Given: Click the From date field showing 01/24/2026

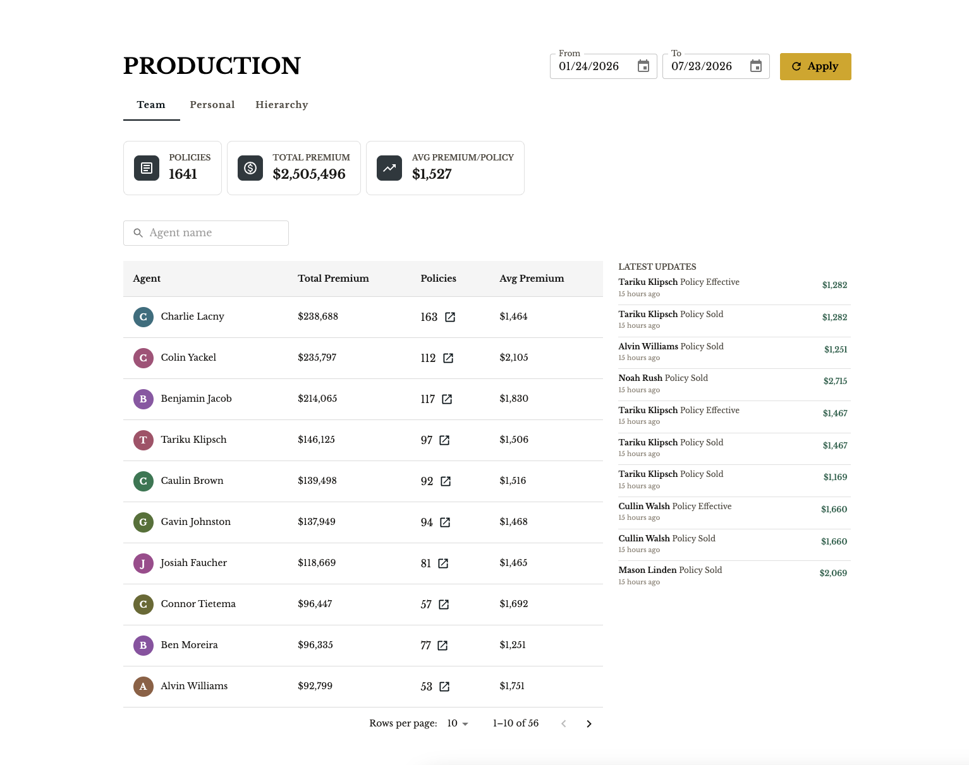Looking at the screenshot, I should [604, 66].
